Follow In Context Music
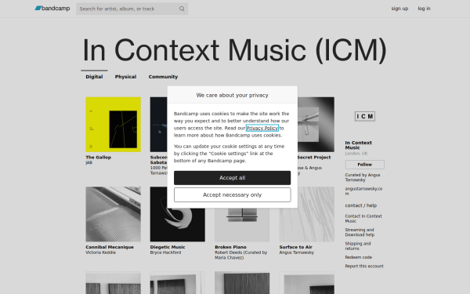Screen dimensions: 470x294 pos(364,165)
